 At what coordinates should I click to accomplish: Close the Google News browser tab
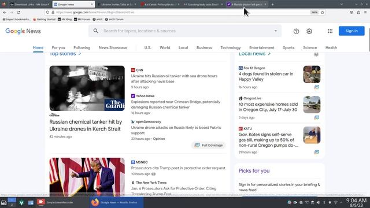click(x=92, y=4)
